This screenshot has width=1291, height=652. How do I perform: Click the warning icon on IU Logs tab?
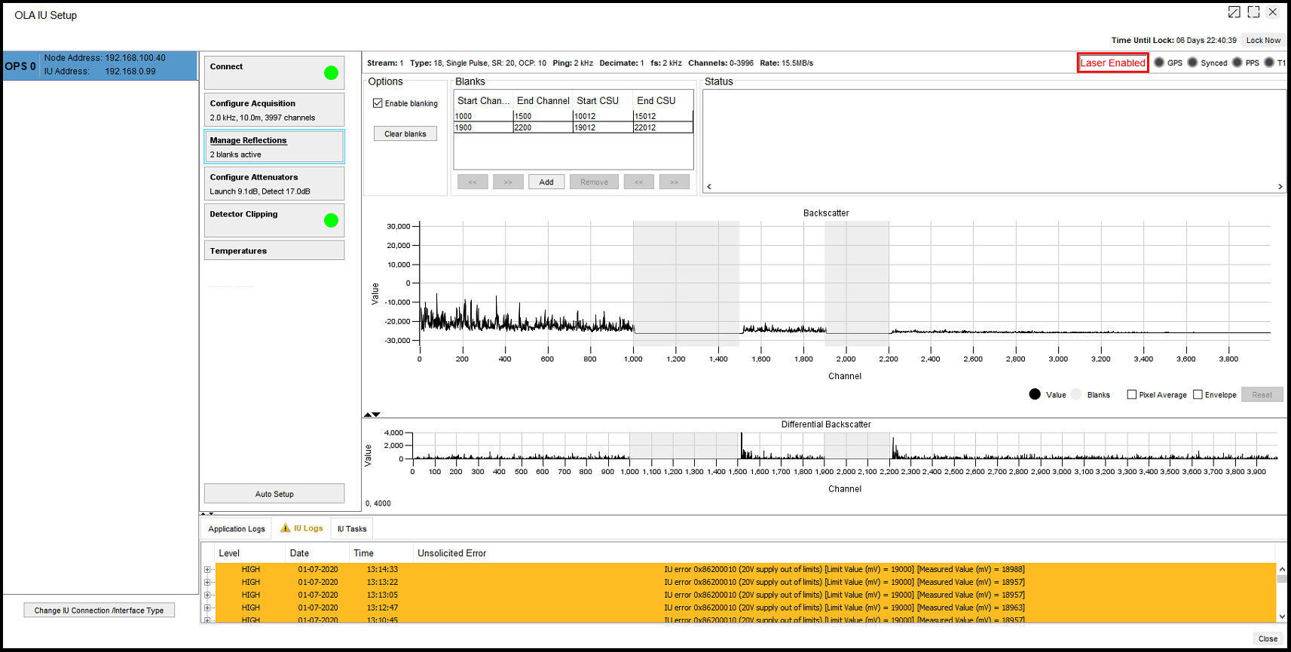coord(286,528)
